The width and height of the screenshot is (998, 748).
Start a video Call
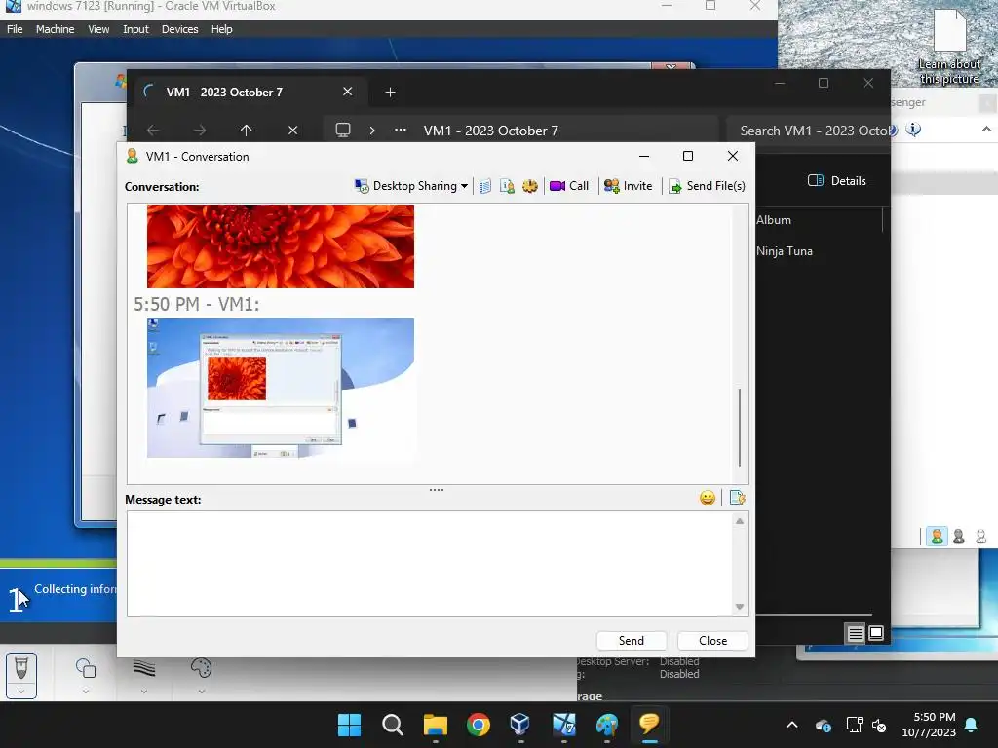pyautogui.click(x=569, y=186)
